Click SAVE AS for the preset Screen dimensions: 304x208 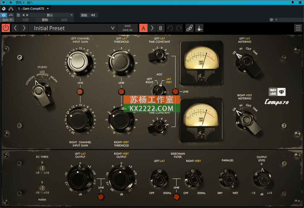(127, 30)
